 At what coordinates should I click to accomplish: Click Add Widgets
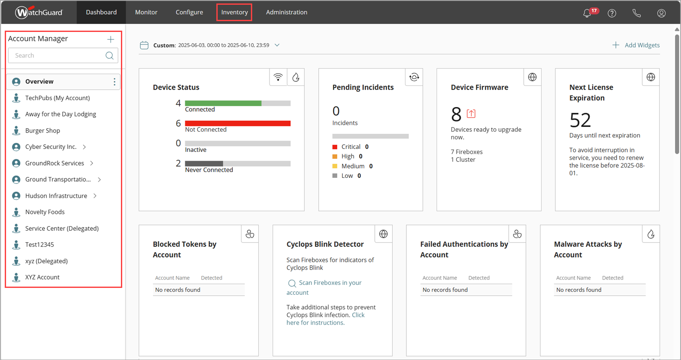pyautogui.click(x=636, y=45)
